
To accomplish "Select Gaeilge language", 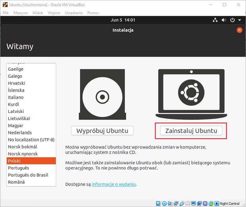I will pos(31,69).
